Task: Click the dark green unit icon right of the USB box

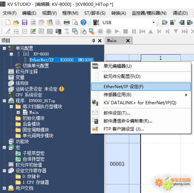Action: tap(173, 22)
